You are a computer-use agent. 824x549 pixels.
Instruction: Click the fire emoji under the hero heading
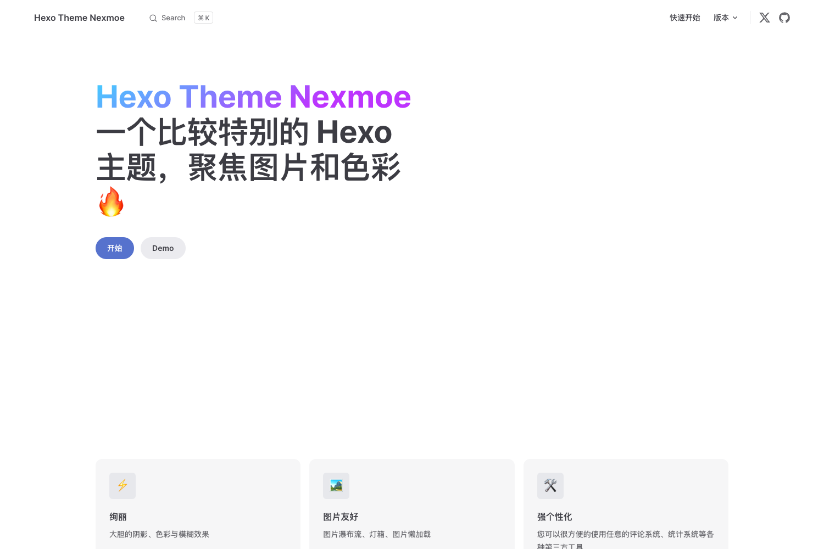point(111,201)
